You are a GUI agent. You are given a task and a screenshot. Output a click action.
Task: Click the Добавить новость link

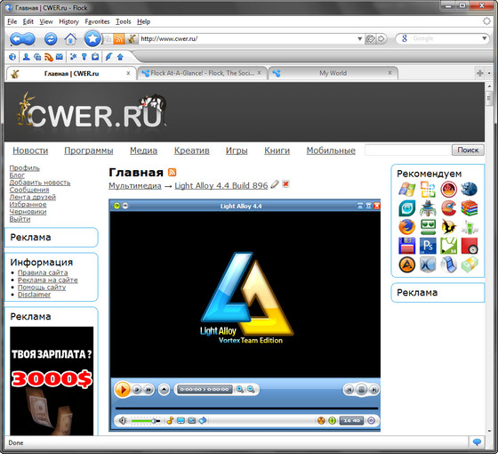40,182
